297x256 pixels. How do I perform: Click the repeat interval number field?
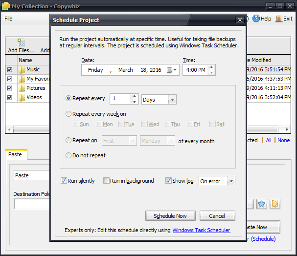(120, 99)
